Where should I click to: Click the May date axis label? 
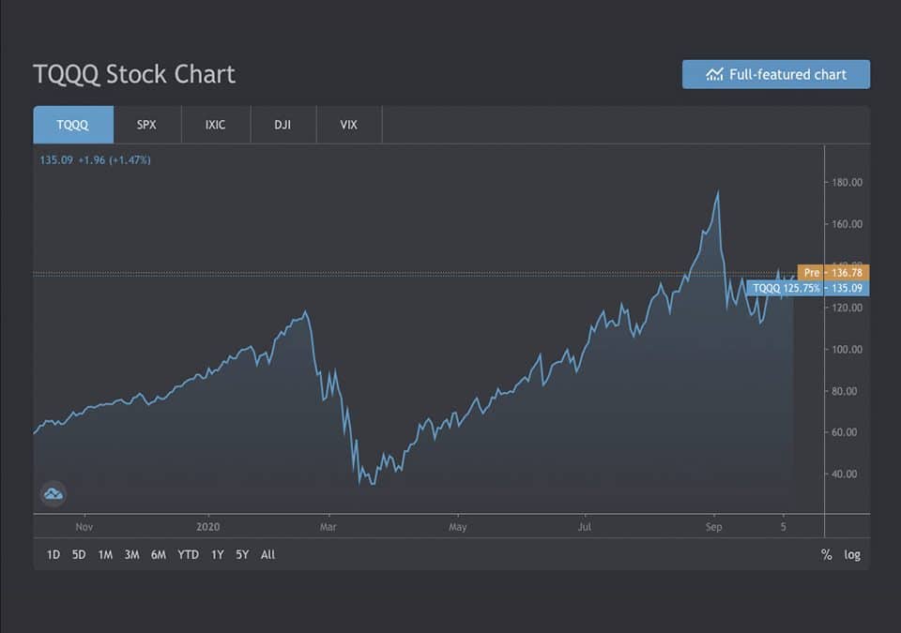458,527
